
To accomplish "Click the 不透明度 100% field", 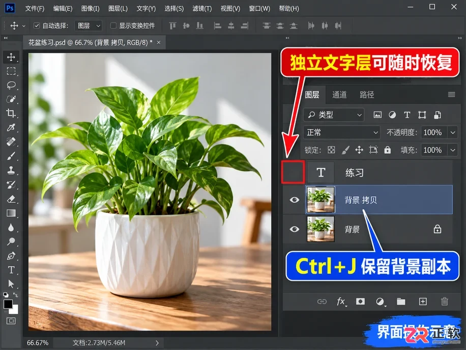I will point(434,132).
